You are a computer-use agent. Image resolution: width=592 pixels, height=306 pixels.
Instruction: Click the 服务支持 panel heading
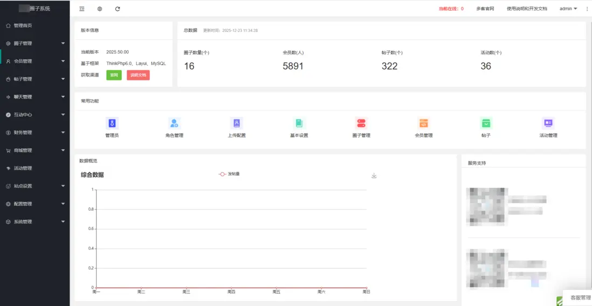point(477,163)
